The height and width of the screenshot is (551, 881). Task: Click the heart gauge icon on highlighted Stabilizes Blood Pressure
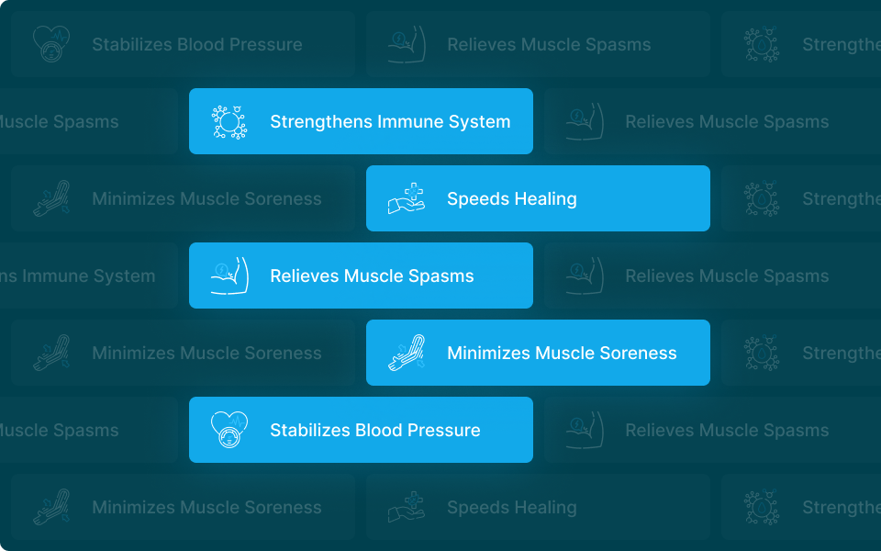(229, 430)
